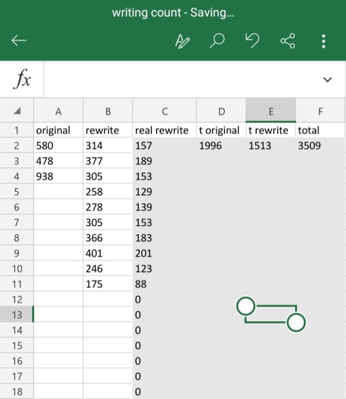Select cell containing 189
The width and height of the screenshot is (346, 399).
[x=165, y=161]
